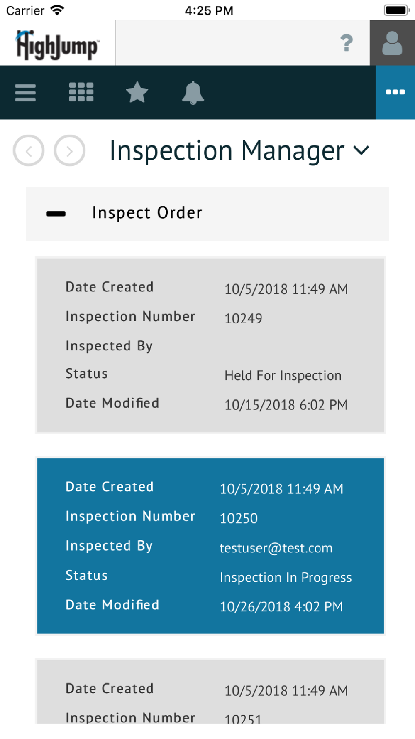This screenshot has height=739, width=415.
Task: View notifications bell icon
Action: point(193,93)
